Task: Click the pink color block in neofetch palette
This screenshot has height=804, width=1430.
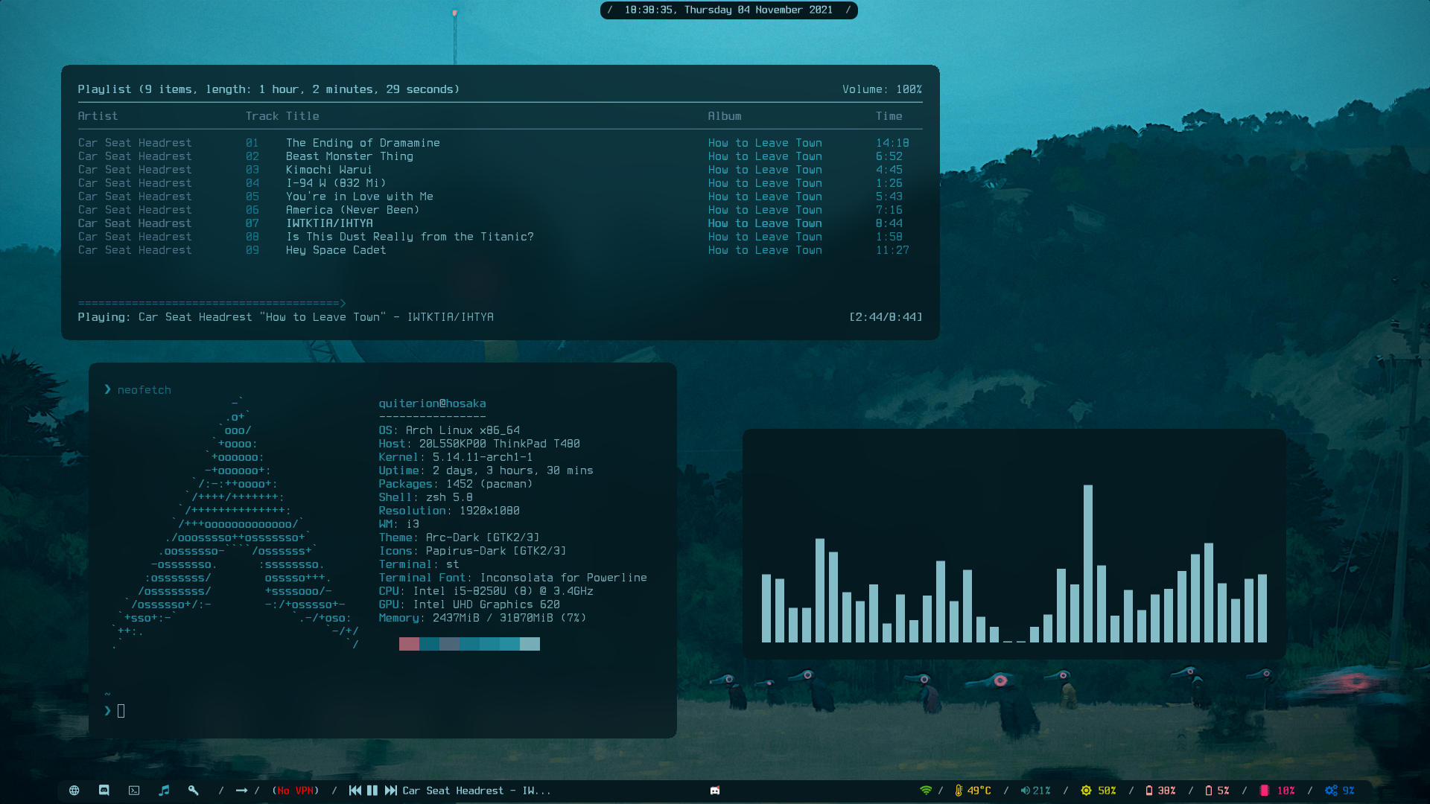Action: tap(409, 644)
